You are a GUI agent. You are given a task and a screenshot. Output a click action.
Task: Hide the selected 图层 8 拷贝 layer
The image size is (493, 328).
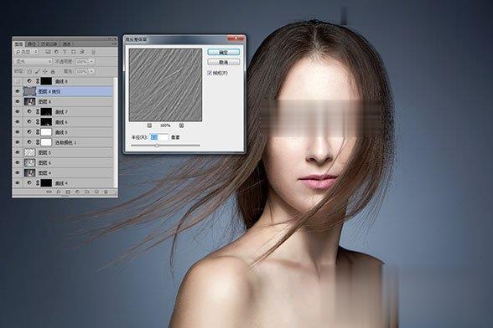pos(18,91)
